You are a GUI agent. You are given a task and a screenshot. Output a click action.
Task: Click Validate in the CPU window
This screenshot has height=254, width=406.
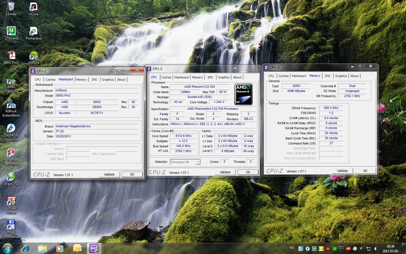click(225, 172)
